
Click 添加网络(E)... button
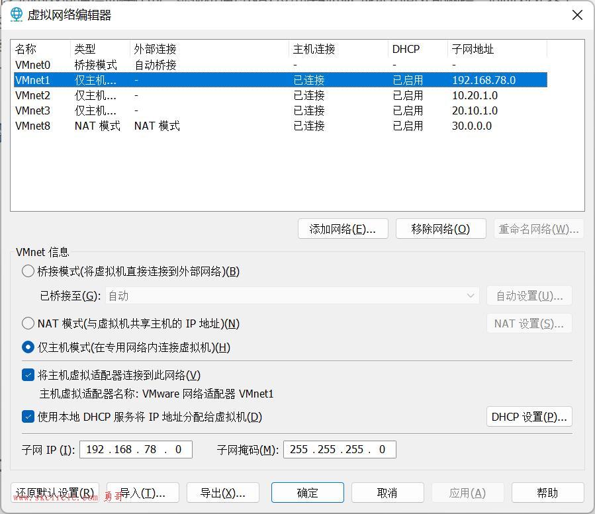click(x=343, y=229)
